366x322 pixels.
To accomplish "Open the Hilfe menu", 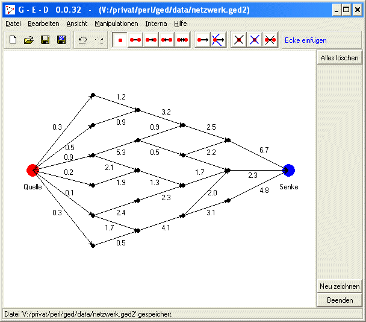I will click(180, 24).
